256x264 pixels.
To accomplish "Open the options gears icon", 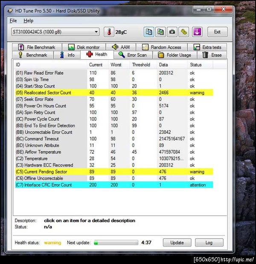I will [183, 32].
